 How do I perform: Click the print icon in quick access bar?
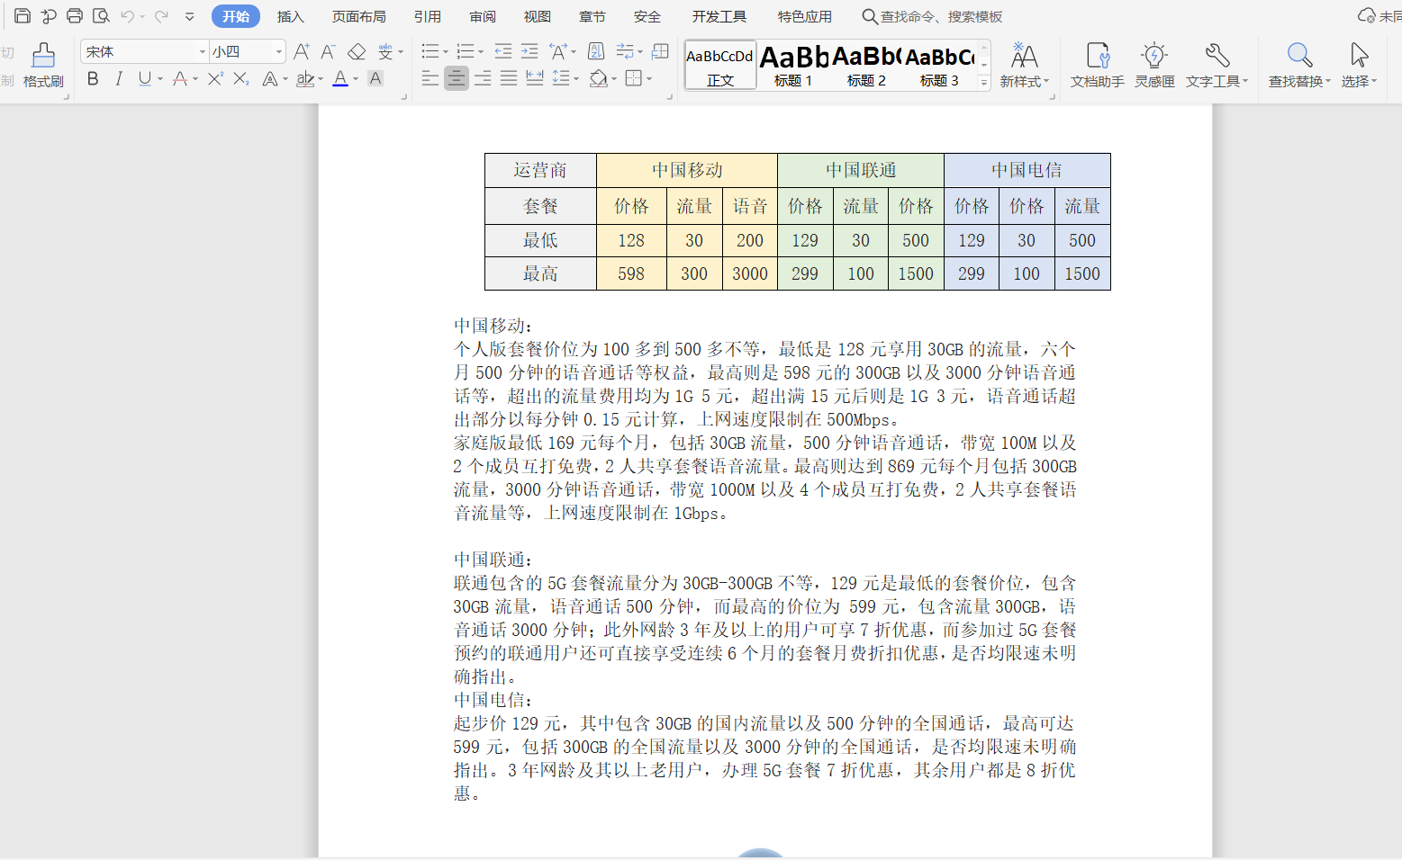[x=75, y=16]
